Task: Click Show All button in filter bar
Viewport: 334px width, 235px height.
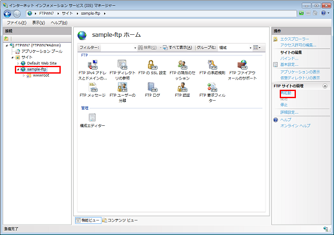Action: 178,48
